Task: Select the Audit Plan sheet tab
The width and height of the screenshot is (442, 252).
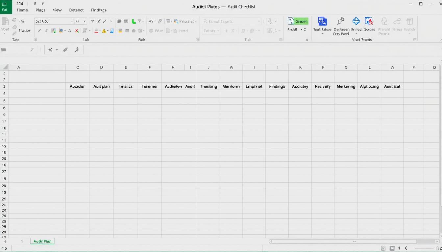Action: click(x=42, y=241)
